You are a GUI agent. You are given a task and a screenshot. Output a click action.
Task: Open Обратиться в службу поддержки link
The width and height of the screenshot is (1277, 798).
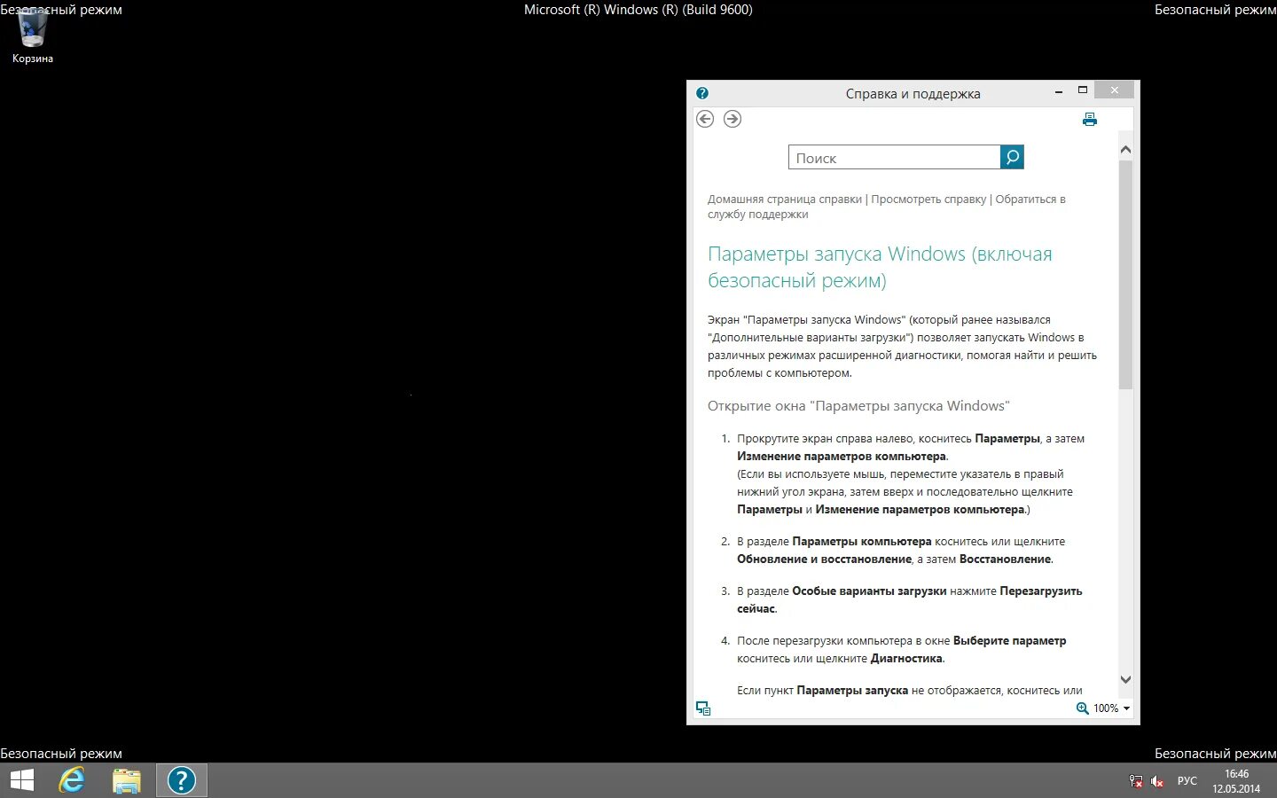pos(887,207)
